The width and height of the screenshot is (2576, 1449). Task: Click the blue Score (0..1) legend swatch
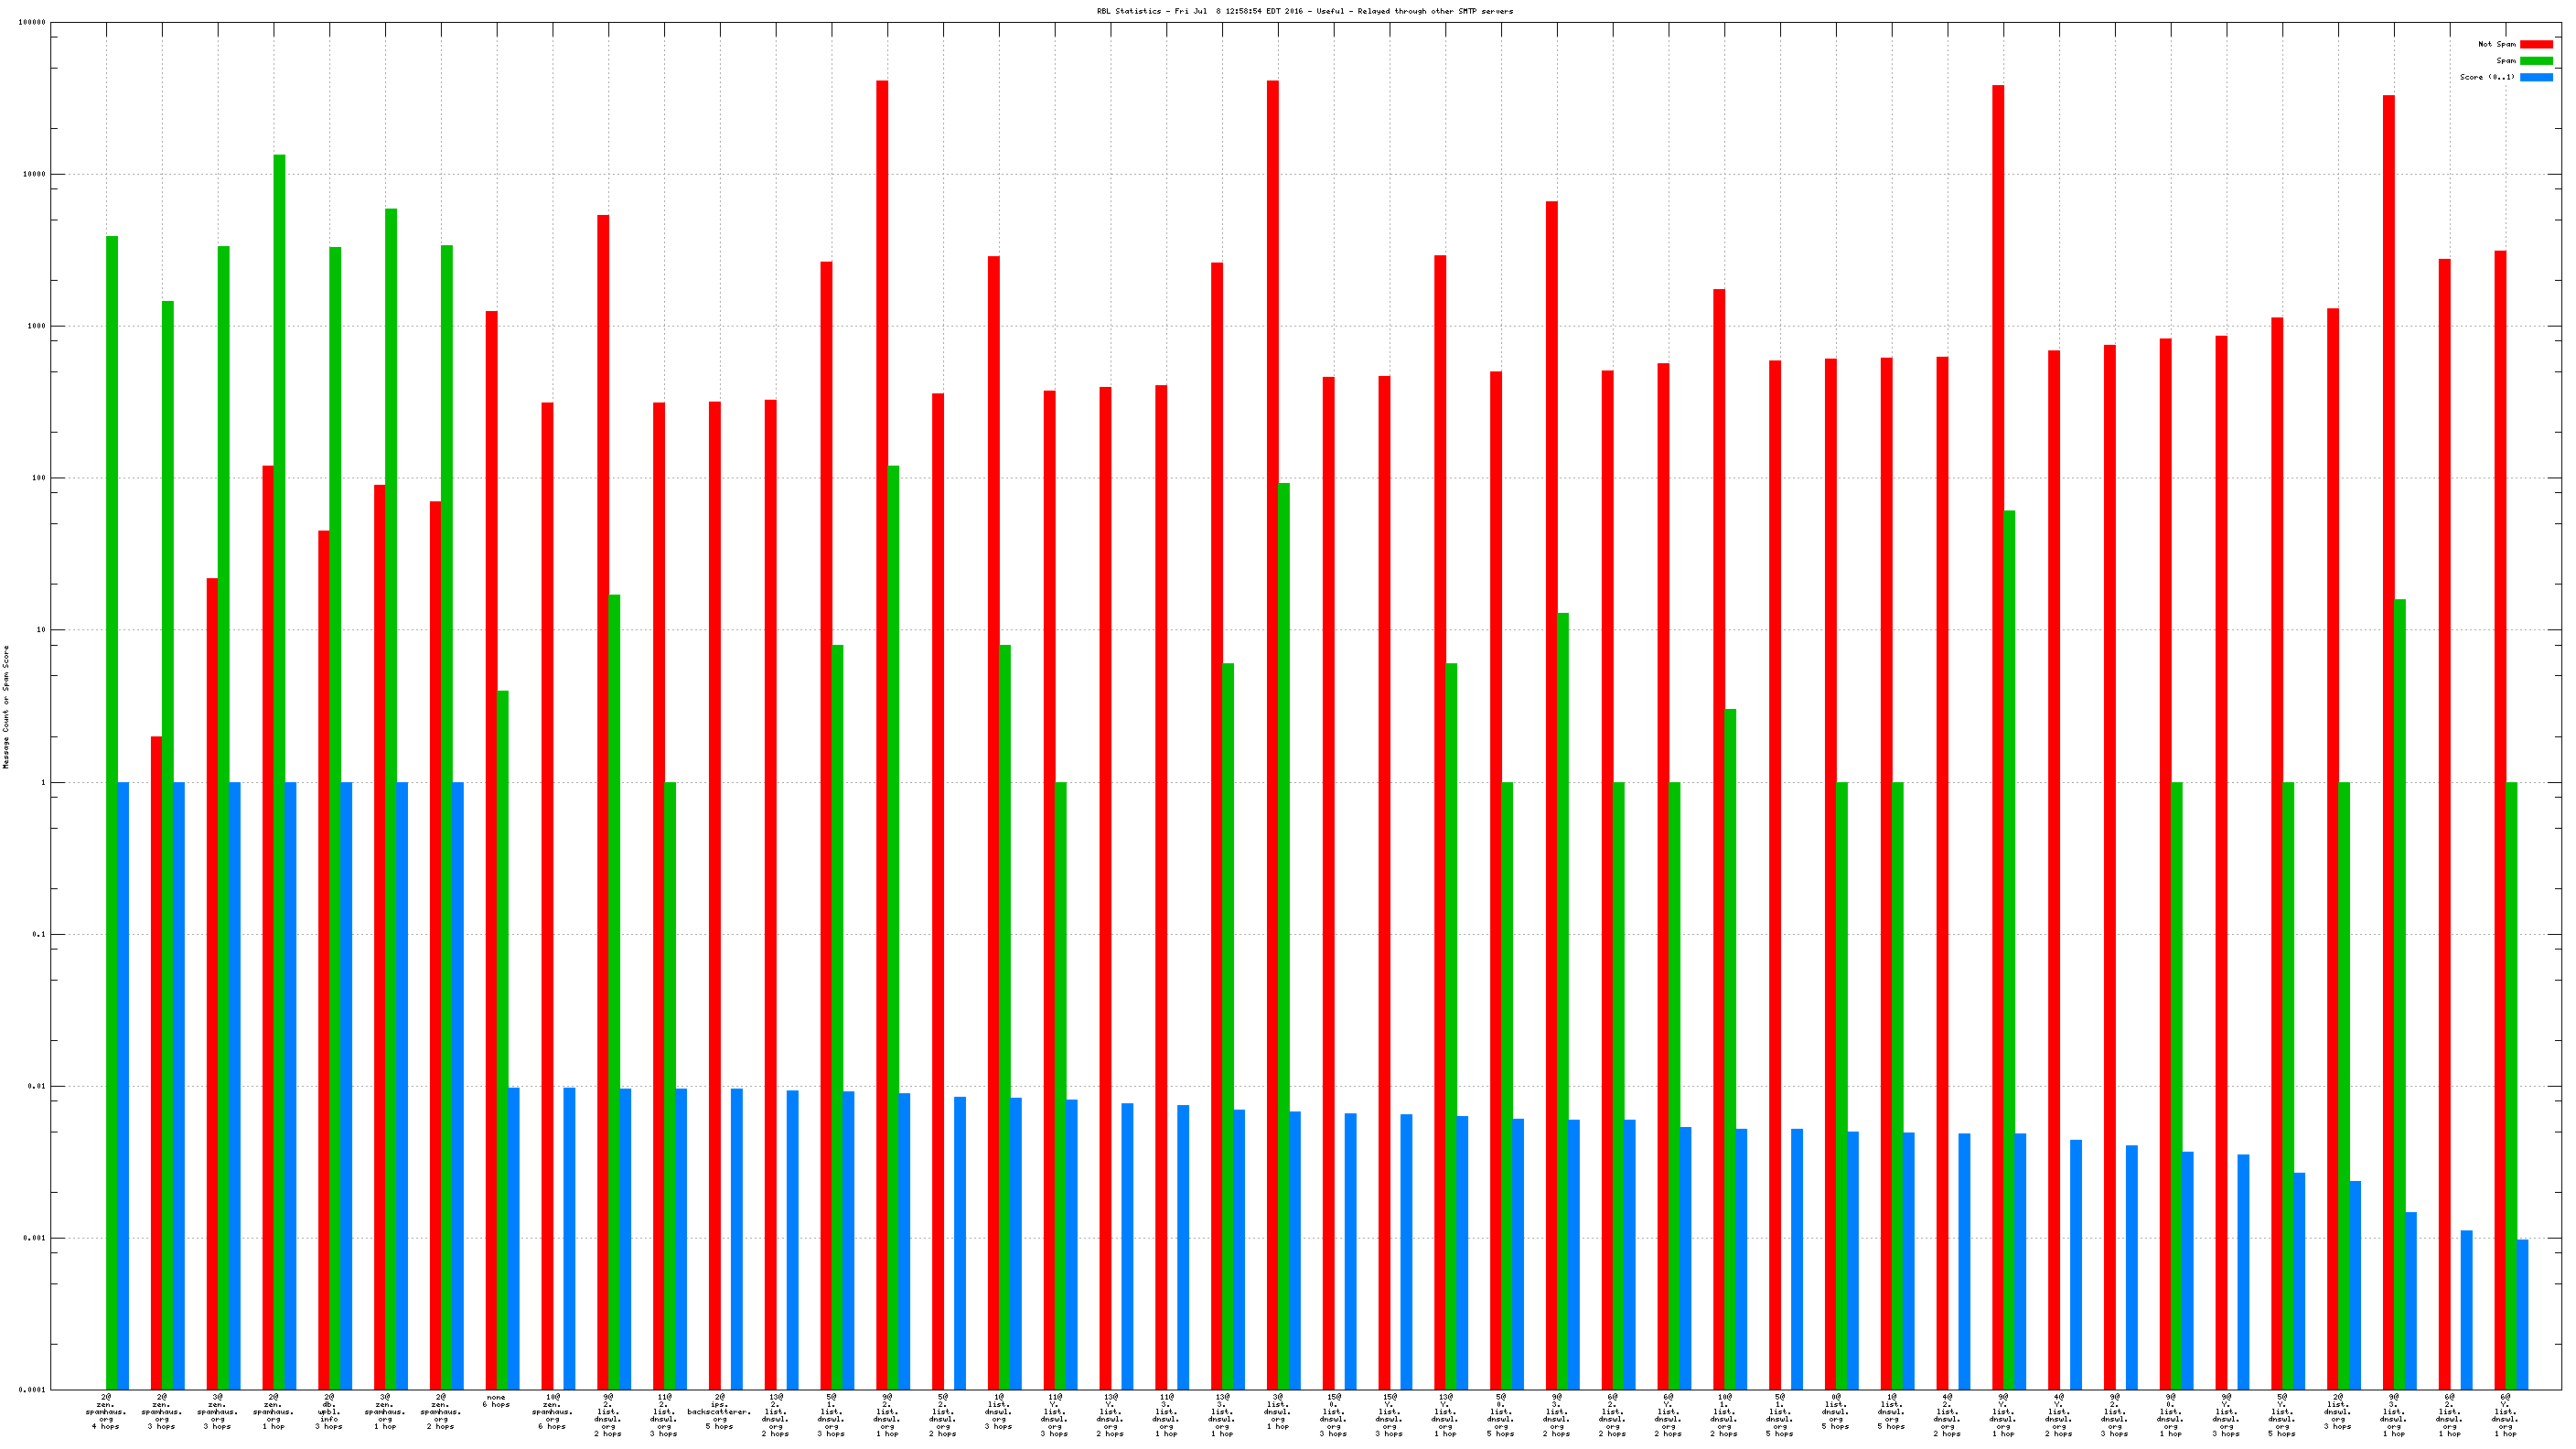[x=2535, y=77]
